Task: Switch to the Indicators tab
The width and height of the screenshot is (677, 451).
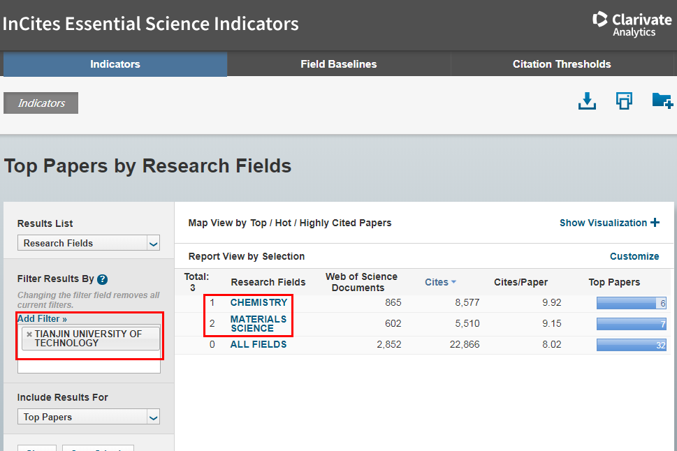Action: pos(115,64)
